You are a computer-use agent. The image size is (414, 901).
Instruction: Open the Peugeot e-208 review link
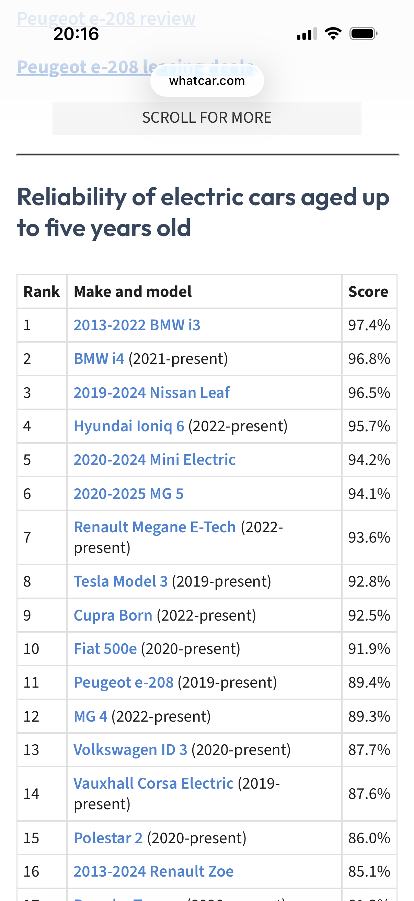click(x=106, y=18)
